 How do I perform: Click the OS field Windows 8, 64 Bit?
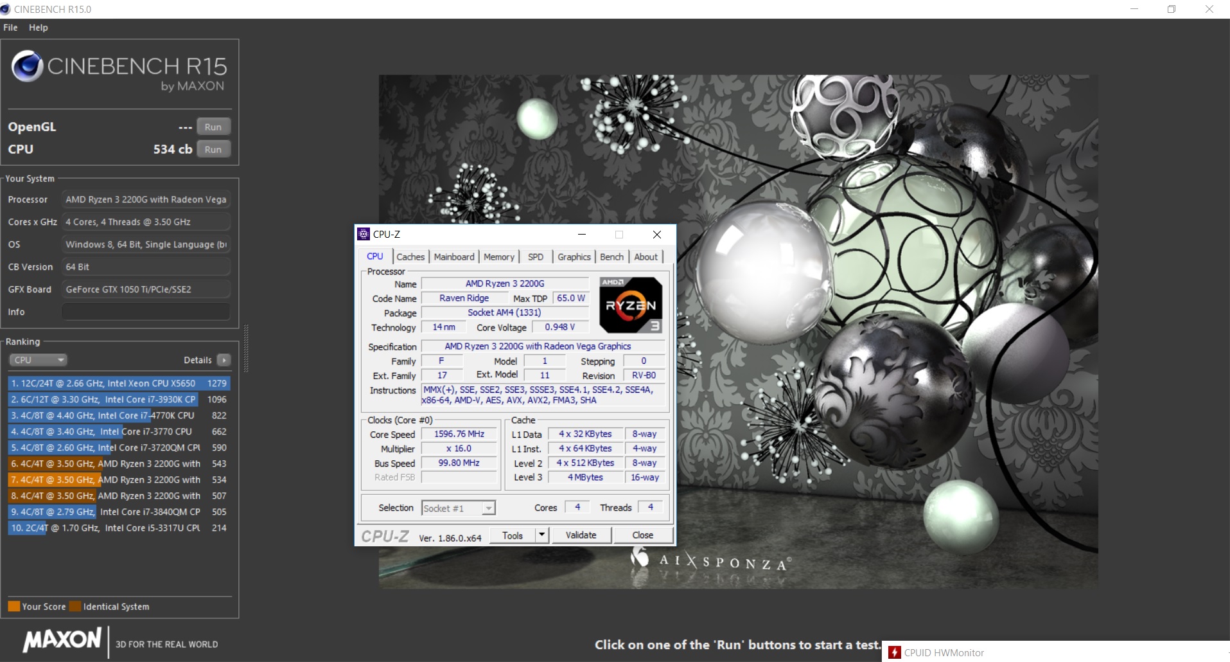pyautogui.click(x=146, y=244)
